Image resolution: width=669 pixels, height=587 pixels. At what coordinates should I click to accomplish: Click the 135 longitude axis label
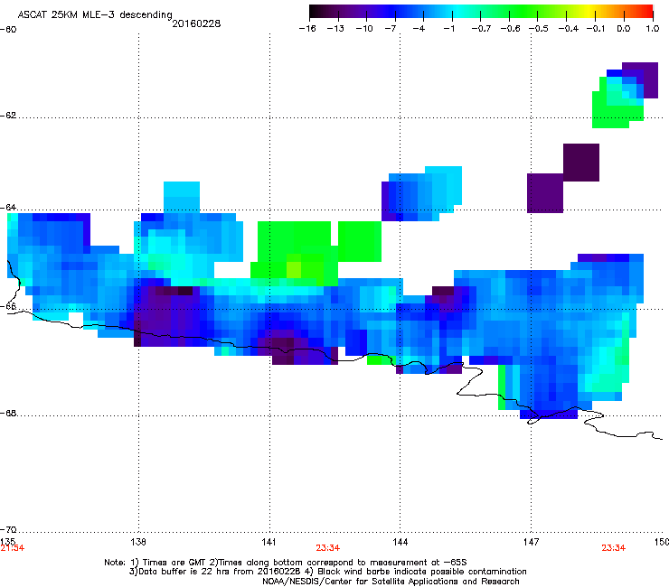7,541
